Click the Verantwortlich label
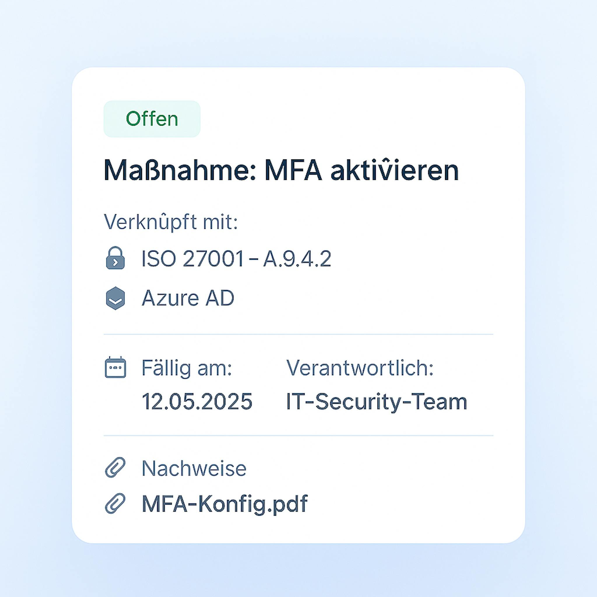 360,368
